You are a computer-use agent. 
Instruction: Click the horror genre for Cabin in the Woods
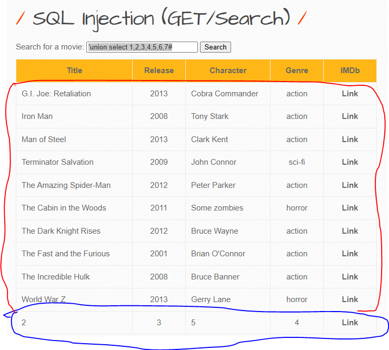[x=297, y=208]
